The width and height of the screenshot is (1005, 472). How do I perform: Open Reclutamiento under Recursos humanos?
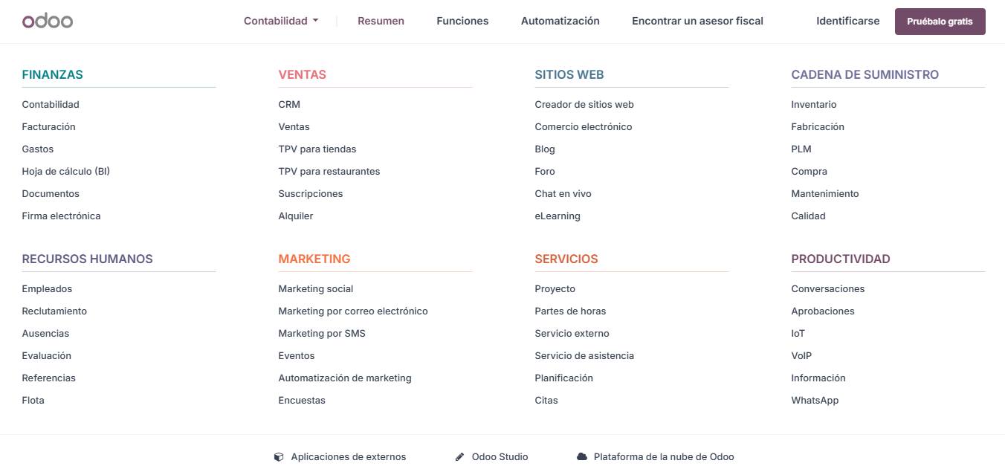click(54, 311)
